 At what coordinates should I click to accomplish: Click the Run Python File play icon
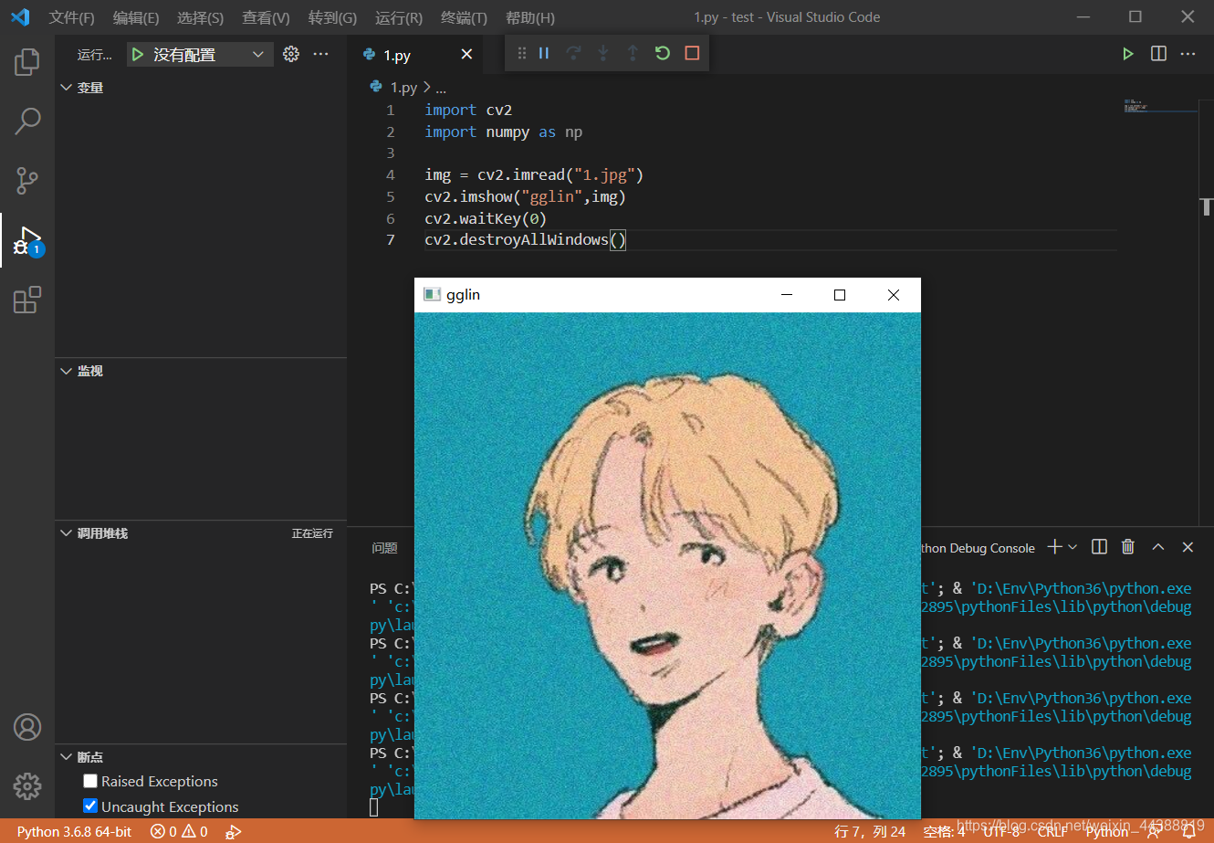click(1128, 53)
